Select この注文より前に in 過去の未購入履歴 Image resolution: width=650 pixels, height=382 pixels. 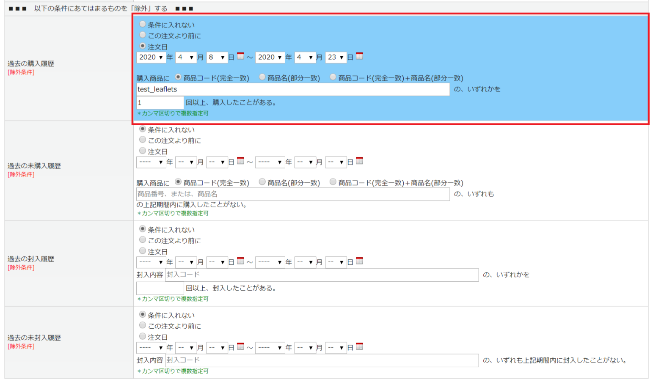[x=143, y=140]
